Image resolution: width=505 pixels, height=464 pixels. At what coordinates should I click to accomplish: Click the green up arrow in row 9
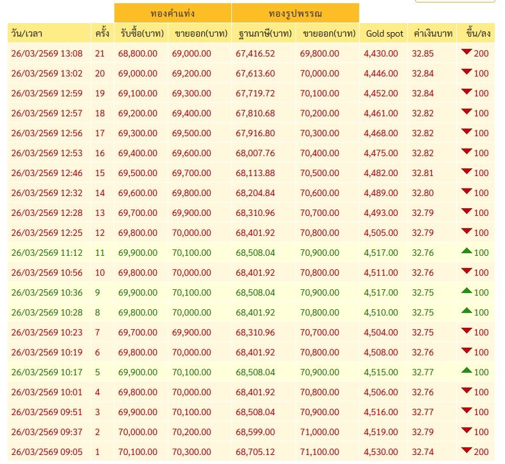click(x=466, y=290)
